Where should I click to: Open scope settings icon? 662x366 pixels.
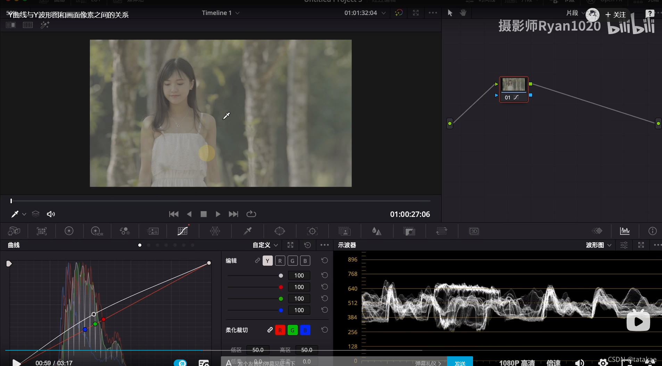(624, 245)
